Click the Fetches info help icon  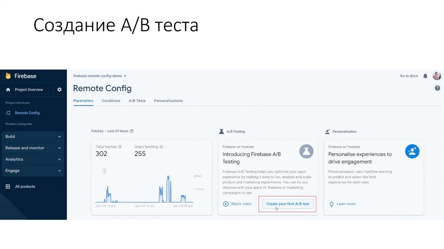[131, 131]
